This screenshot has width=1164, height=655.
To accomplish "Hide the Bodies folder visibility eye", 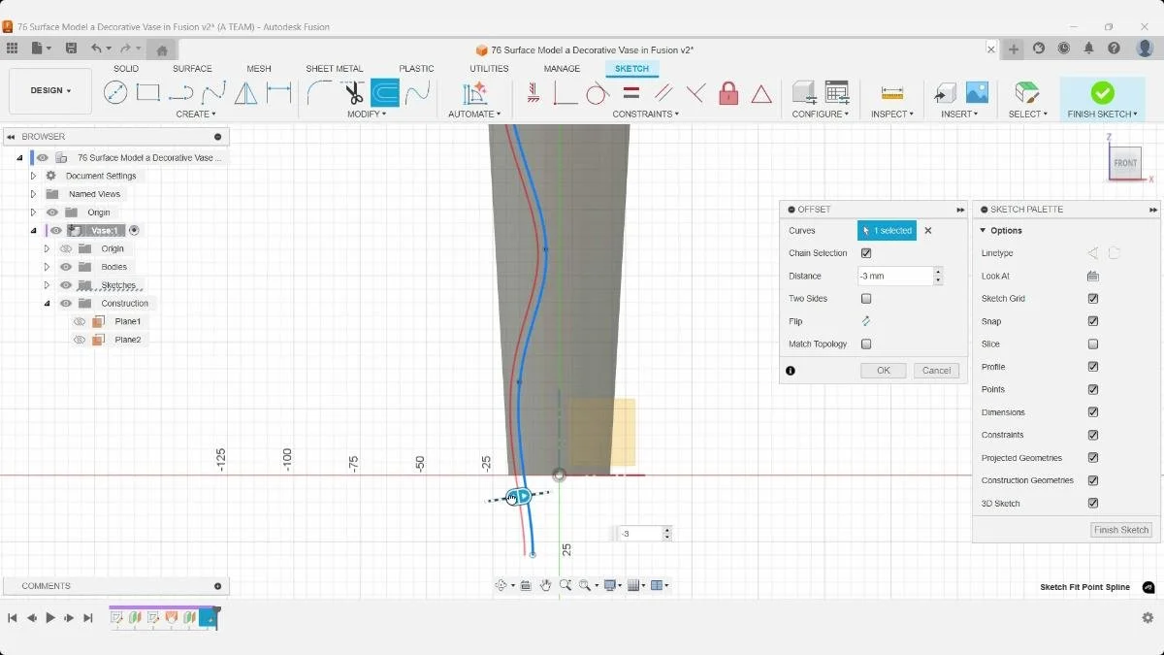I will tap(66, 267).
